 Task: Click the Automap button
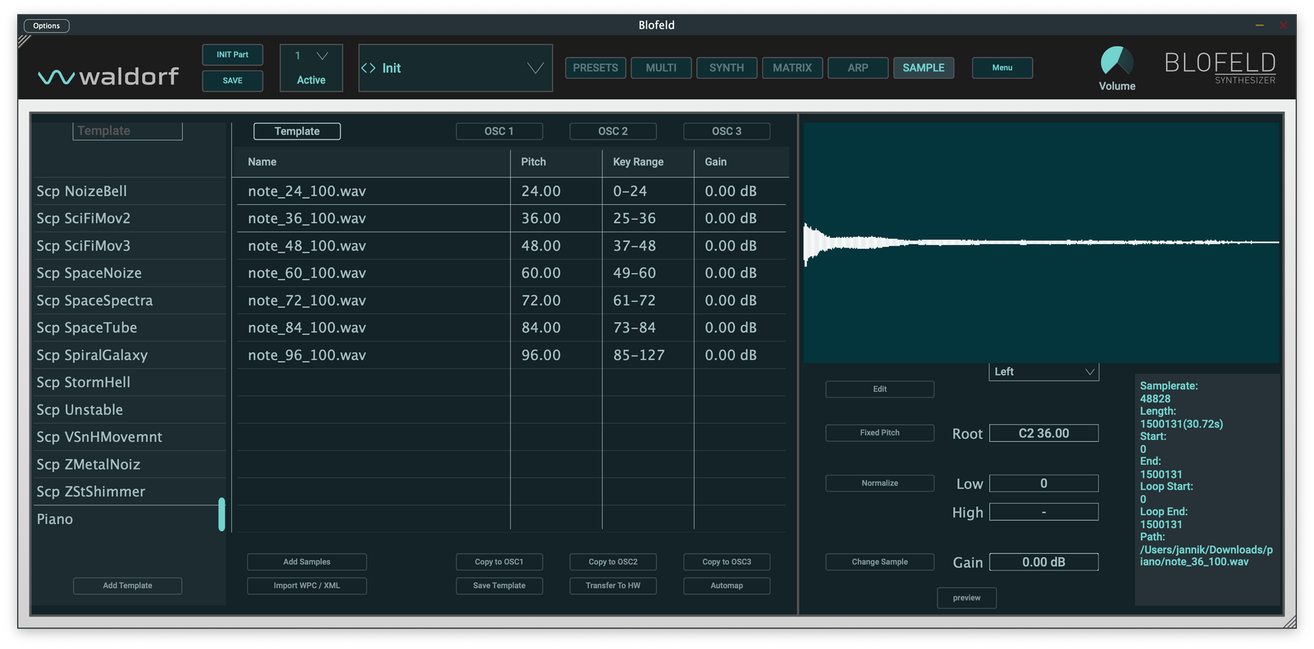coord(727,586)
